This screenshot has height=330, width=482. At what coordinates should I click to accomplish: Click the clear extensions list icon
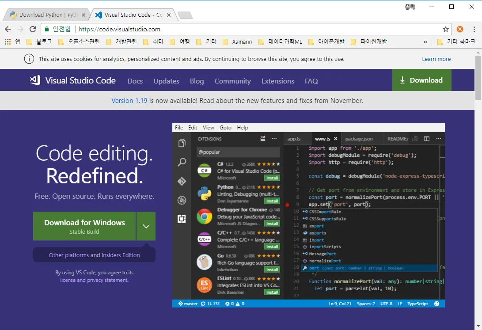coord(263,139)
